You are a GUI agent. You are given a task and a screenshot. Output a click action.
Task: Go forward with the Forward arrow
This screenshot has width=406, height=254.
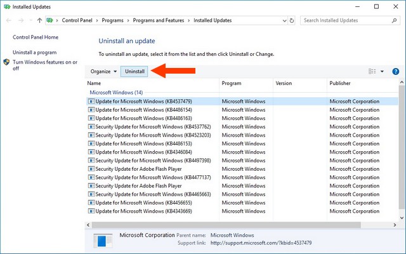[x=21, y=20]
